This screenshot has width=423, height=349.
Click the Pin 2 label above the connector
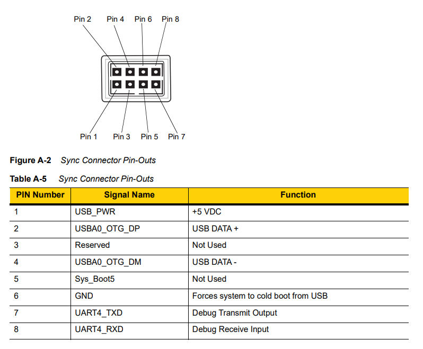[82, 19]
